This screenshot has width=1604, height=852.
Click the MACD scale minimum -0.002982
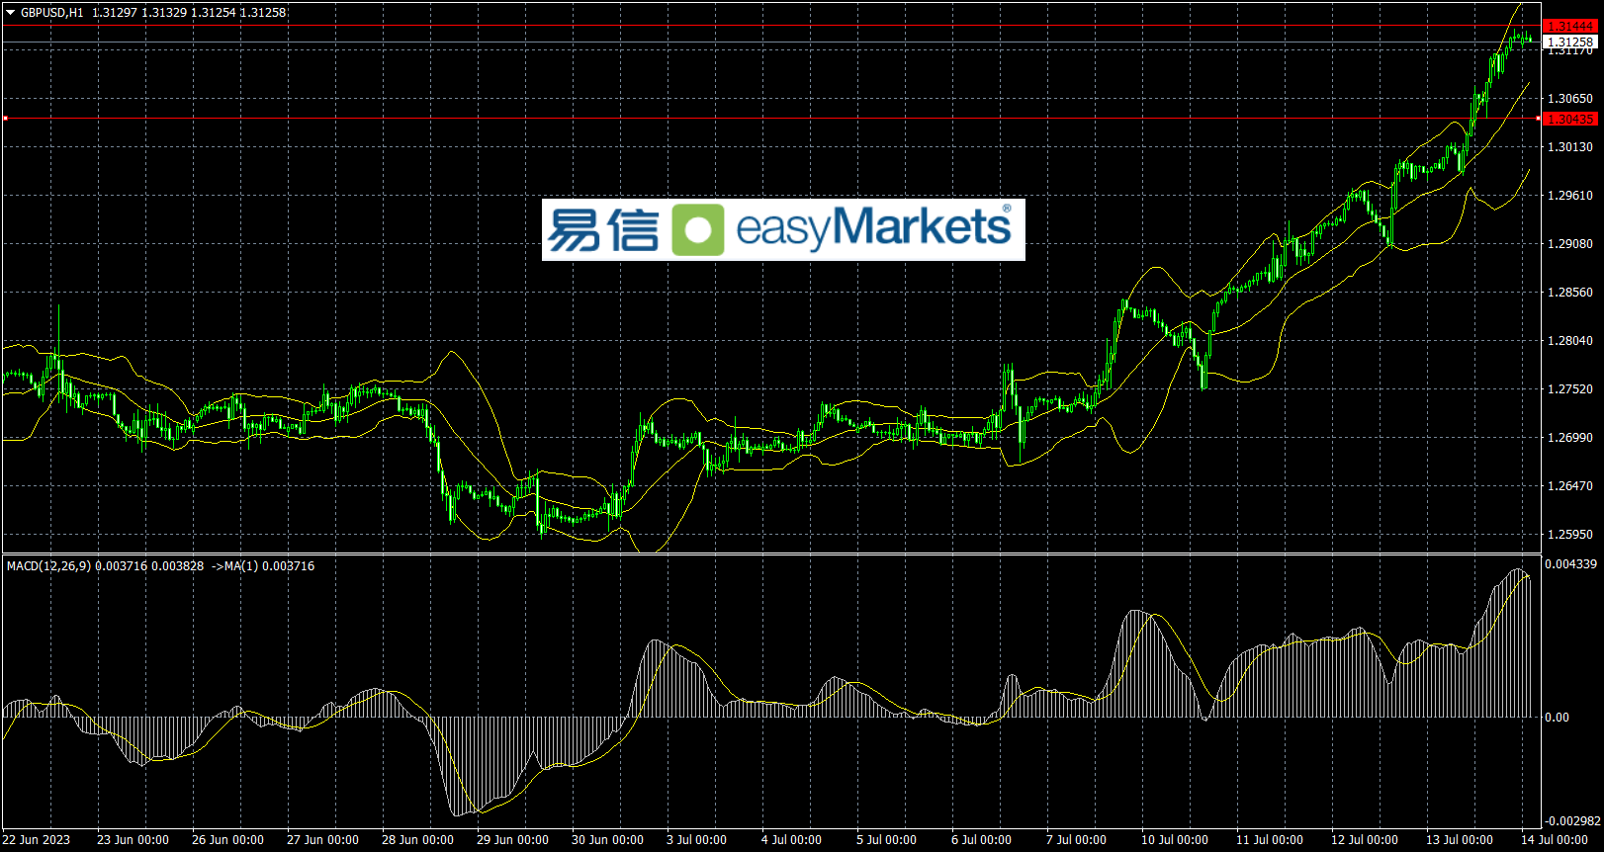pos(1572,821)
